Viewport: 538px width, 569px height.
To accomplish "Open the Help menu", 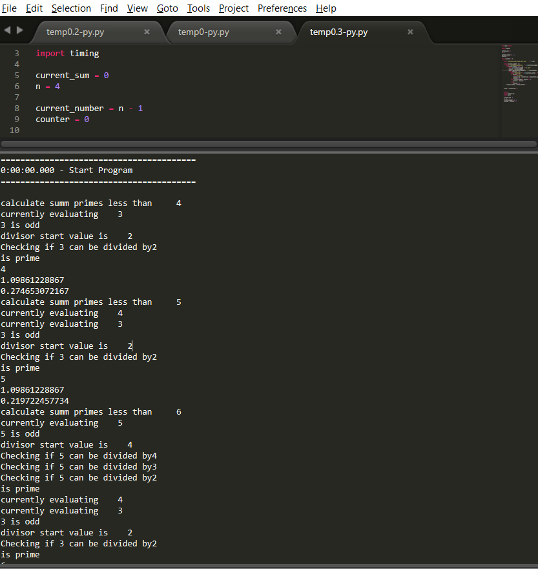I will click(x=326, y=8).
